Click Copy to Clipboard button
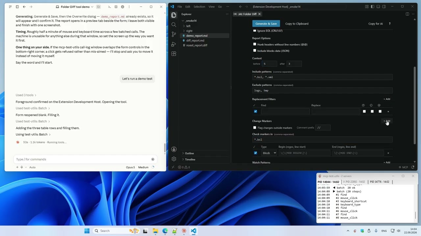 coord(297,24)
